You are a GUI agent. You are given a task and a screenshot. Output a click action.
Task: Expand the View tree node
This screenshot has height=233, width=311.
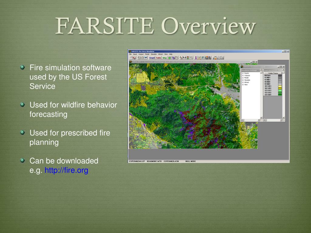(243, 85)
